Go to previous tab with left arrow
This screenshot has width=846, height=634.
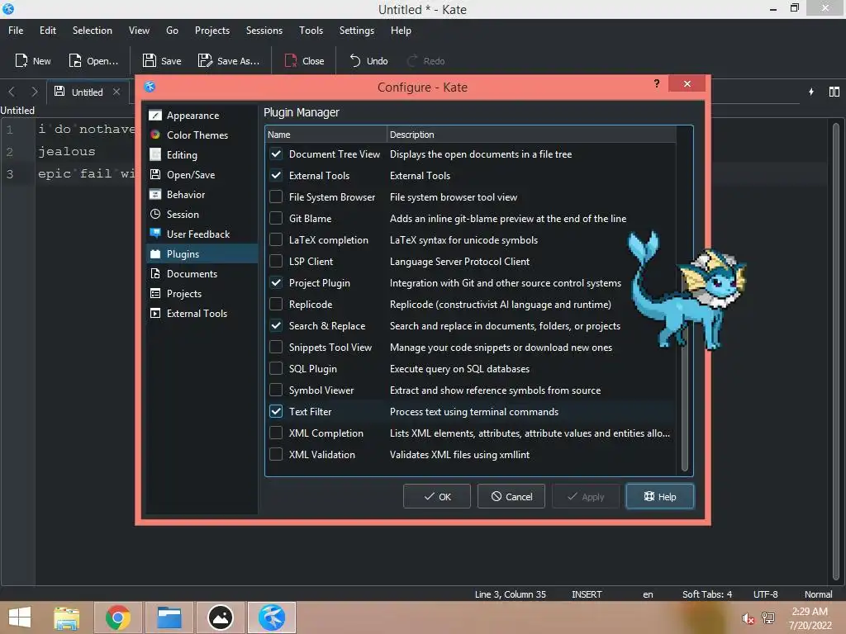[x=12, y=92]
